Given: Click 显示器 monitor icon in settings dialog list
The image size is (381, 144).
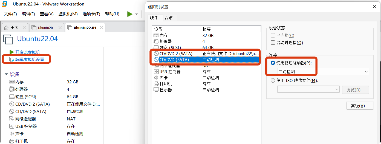Looking at the screenshot, I should click(x=156, y=90).
